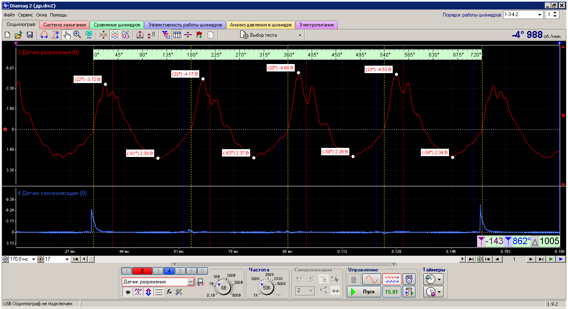Increment the cylinder number stepper
Image resolution: width=568 pixels, height=309 pixels.
tap(556, 13)
